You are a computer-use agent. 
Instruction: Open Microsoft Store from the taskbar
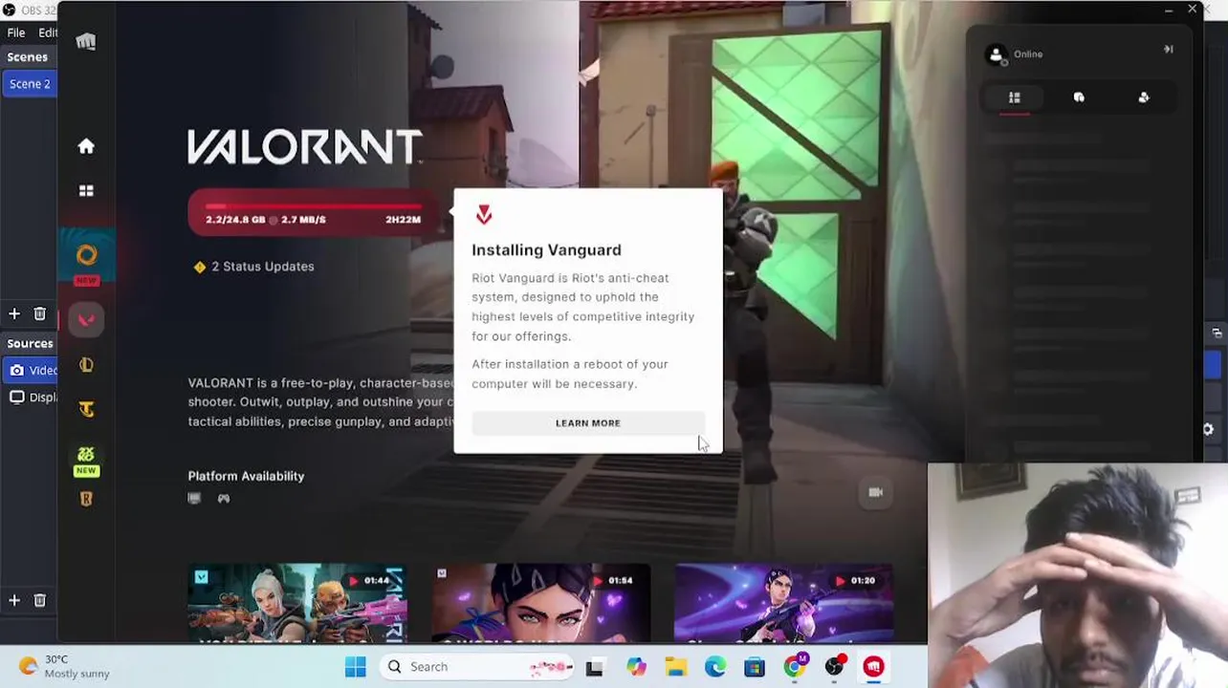(755, 667)
